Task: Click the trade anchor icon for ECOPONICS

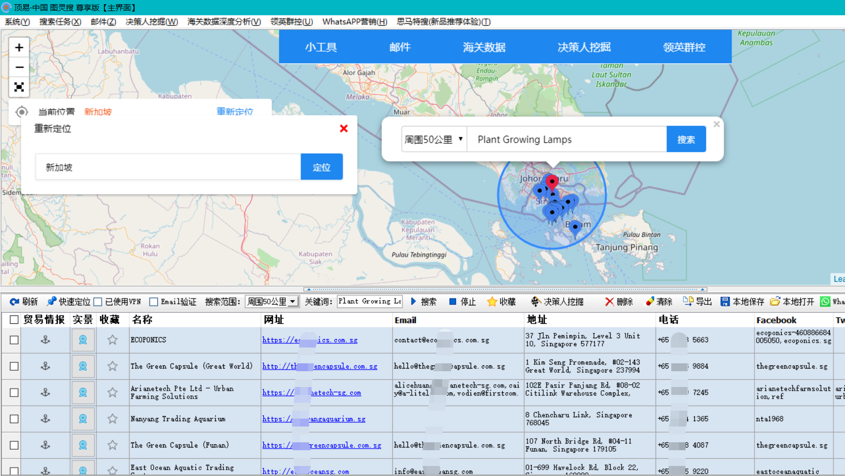Action: (x=45, y=340)
